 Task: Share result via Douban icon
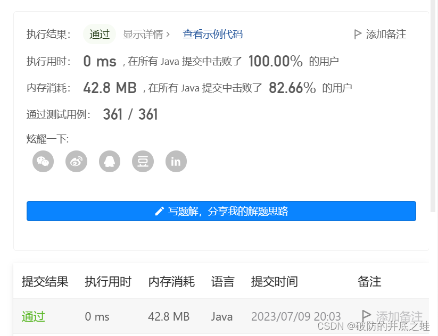pos(143,161)
